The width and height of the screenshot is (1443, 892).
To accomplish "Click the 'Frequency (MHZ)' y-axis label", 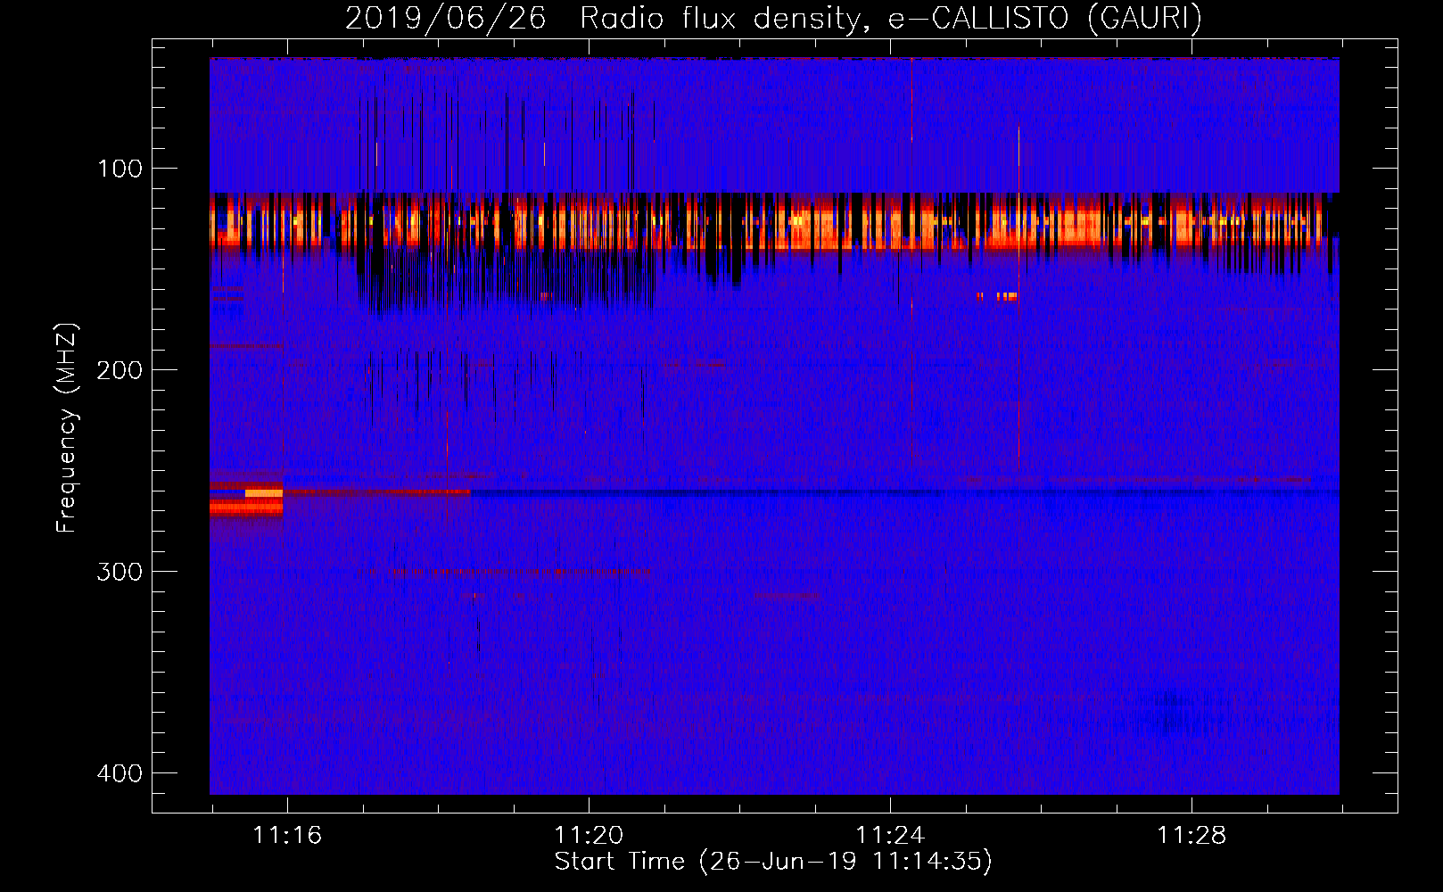I will 67,428.
